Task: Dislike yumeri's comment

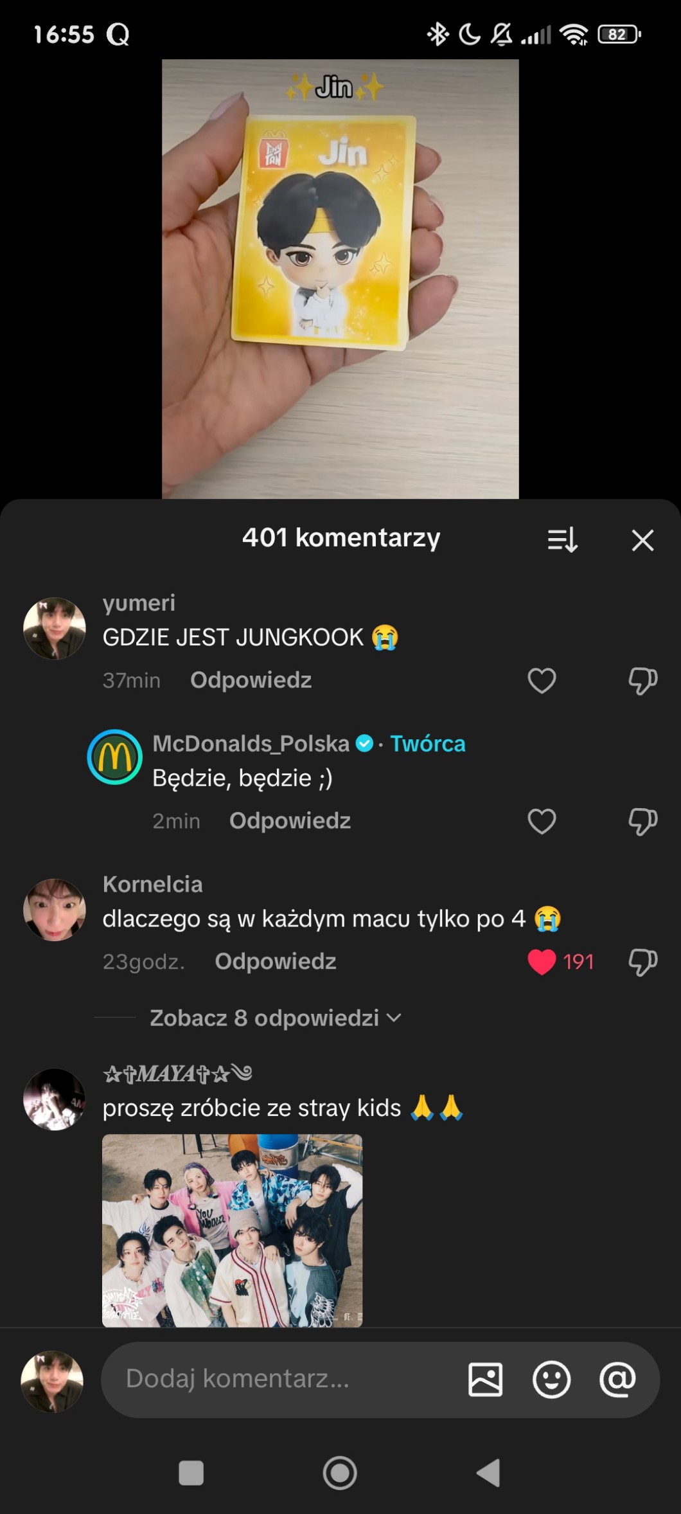Action: (x=642, y=681)
